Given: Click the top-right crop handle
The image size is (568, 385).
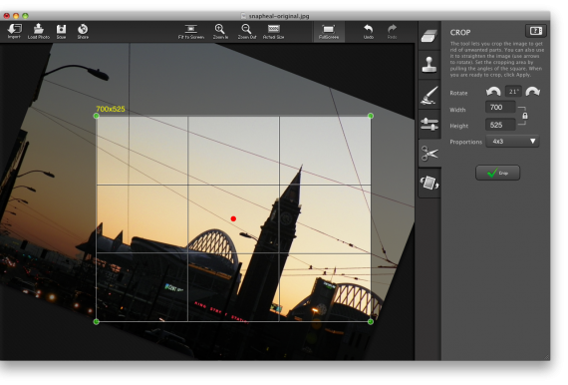Looking at the screenshot, I should point(371,116).
